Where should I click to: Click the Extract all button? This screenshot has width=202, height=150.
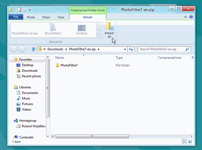(x=109, y=30)
